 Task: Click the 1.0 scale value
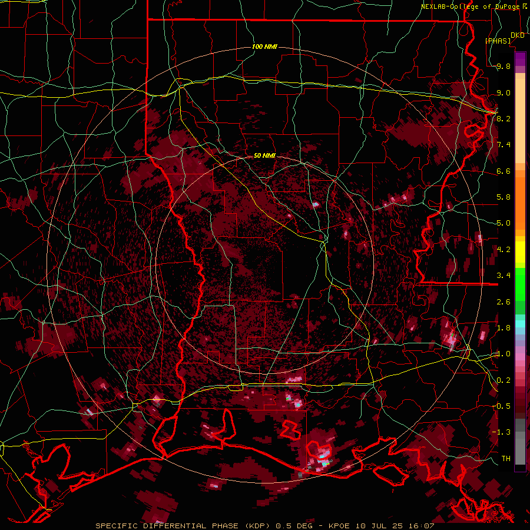503,354
